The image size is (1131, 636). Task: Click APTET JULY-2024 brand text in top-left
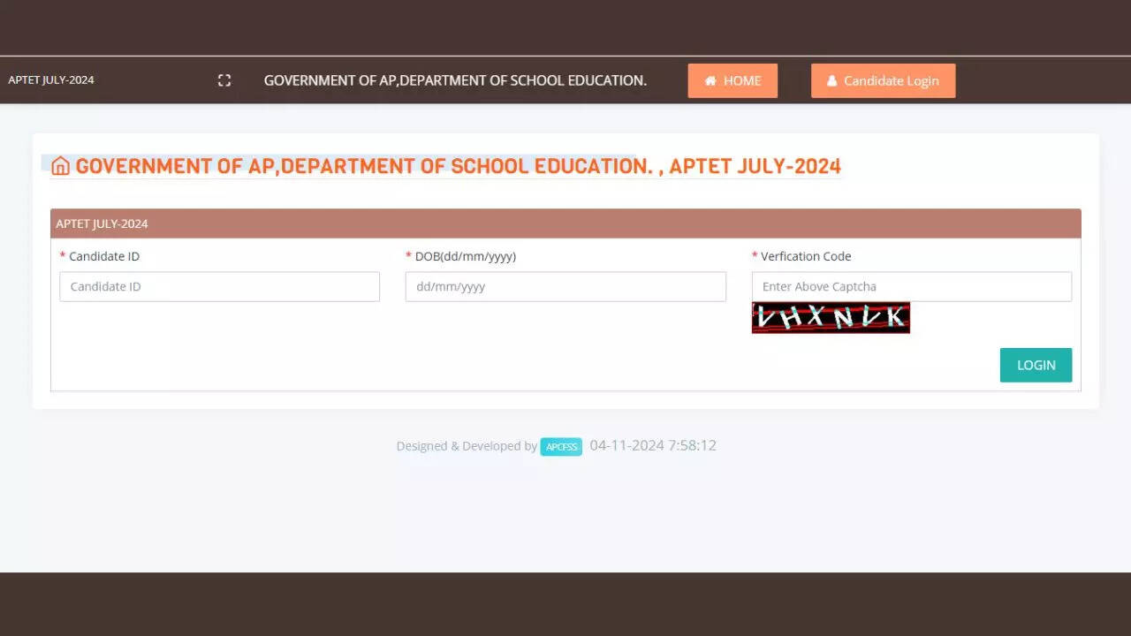click(x=51, y=79)
